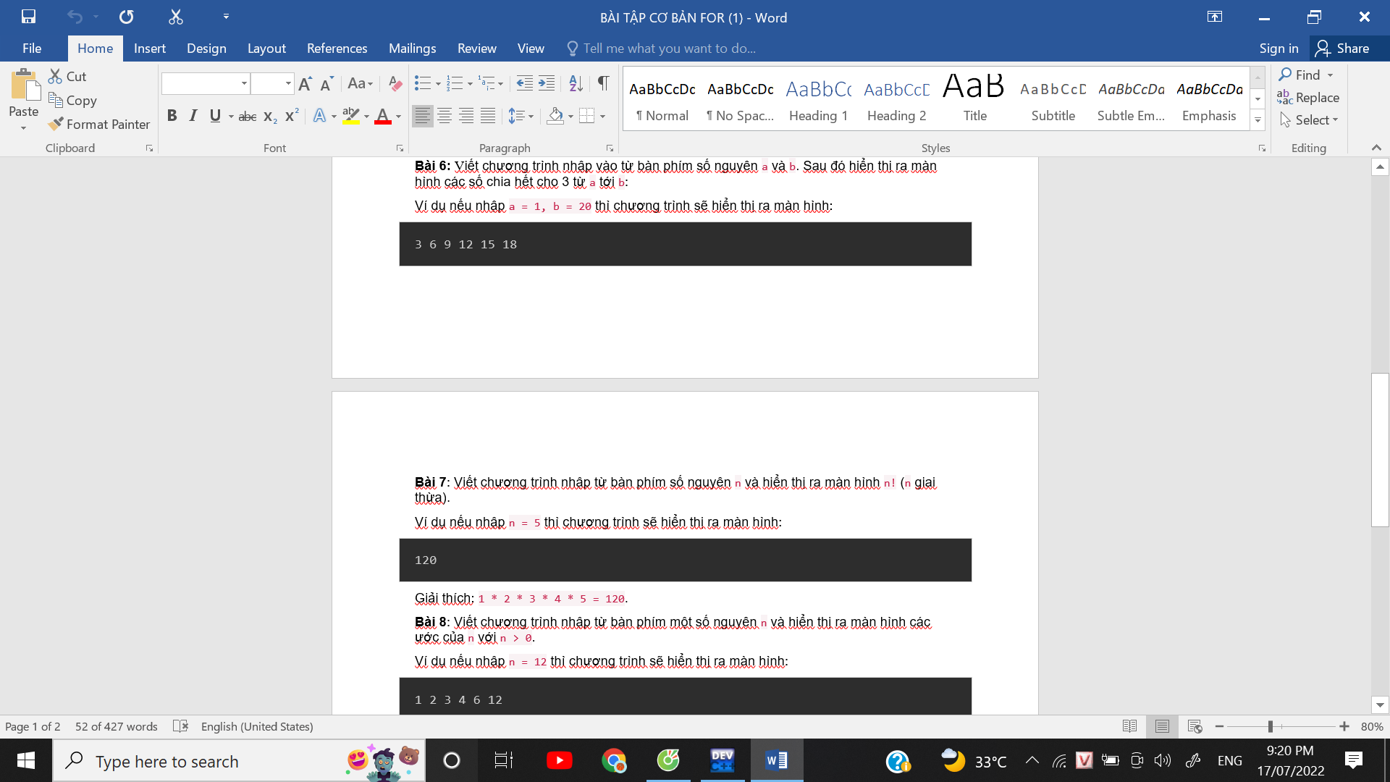The width and height of the screenshot is (1390, 782).
Task: Open proofing errors status icon
Action: tap(180, 726)
